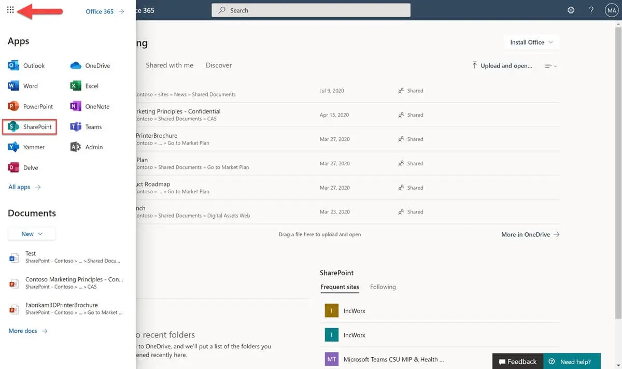Click shared icon for Jul 9, 2020 row
The width and height of the screenshot is (622, 369).
pos(401,91)
